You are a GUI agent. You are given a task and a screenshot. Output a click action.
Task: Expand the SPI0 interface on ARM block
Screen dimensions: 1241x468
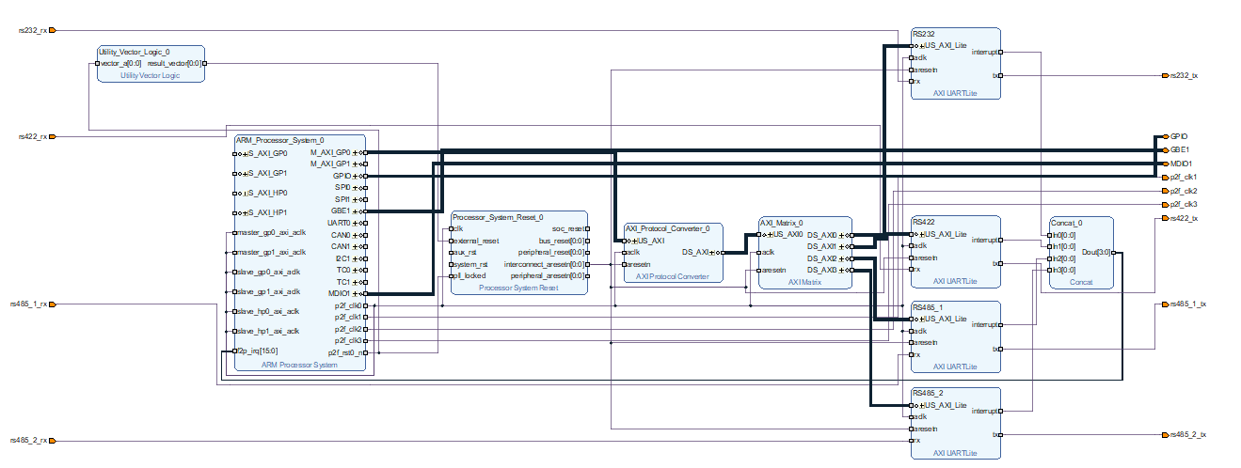click(356, 188)
